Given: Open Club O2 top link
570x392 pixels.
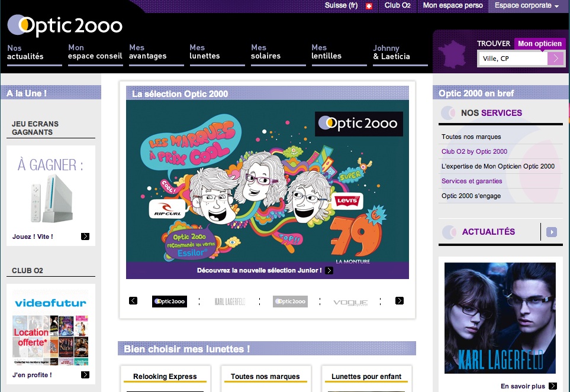Looking at the screenshot, I should (x=397, y=5).
